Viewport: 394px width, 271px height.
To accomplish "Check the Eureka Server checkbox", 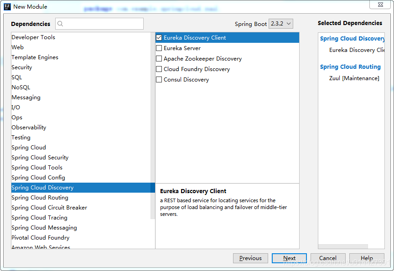I will point(159,48).
